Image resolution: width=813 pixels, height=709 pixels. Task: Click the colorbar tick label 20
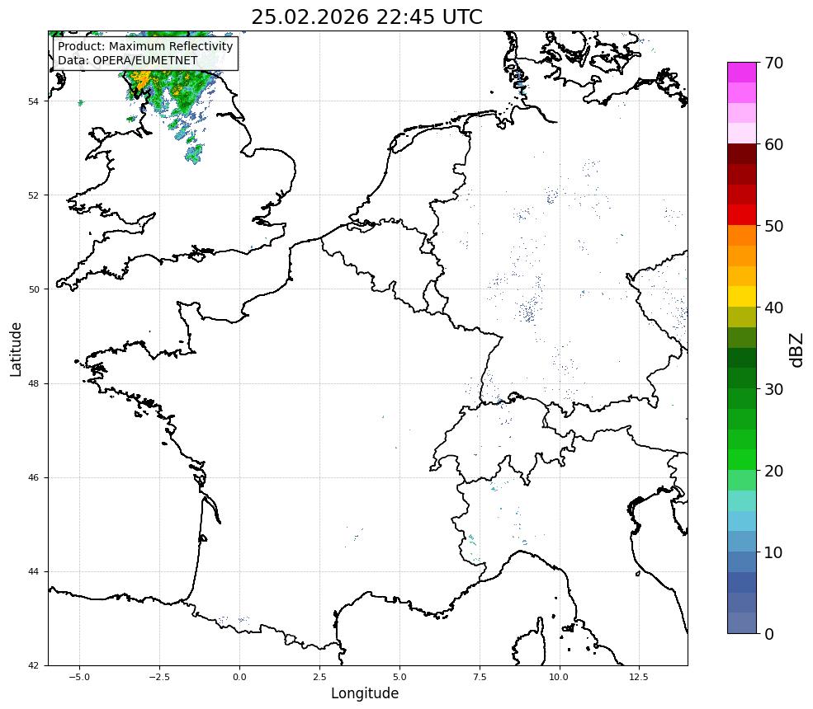[x=773, y=471]
